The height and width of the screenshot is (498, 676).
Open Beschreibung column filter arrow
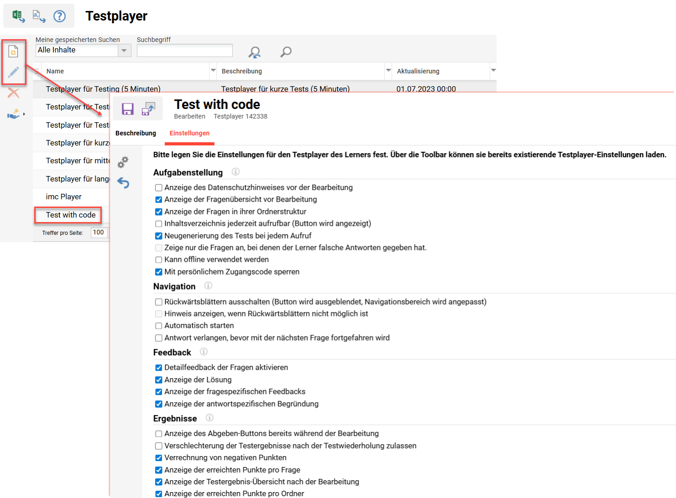388,71
